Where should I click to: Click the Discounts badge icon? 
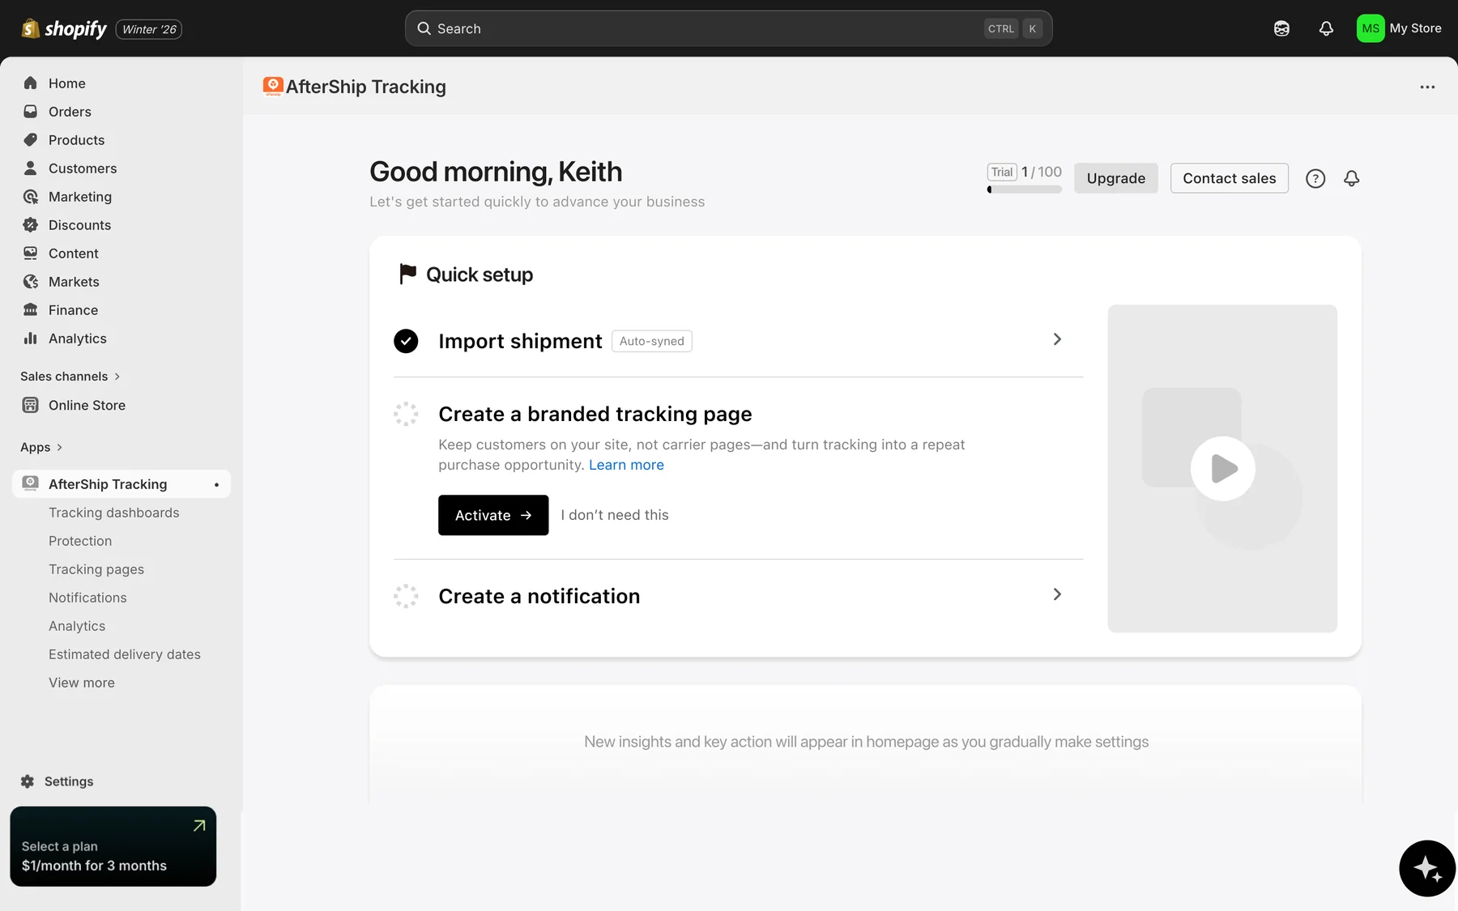31,224
